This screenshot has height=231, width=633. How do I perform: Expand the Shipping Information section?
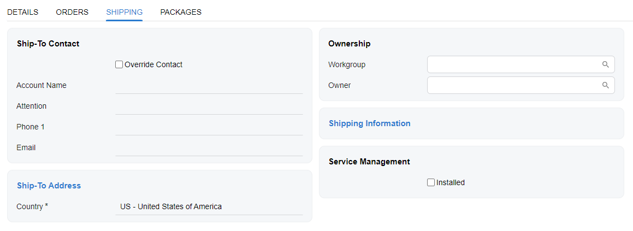click(x=369, y=123)
